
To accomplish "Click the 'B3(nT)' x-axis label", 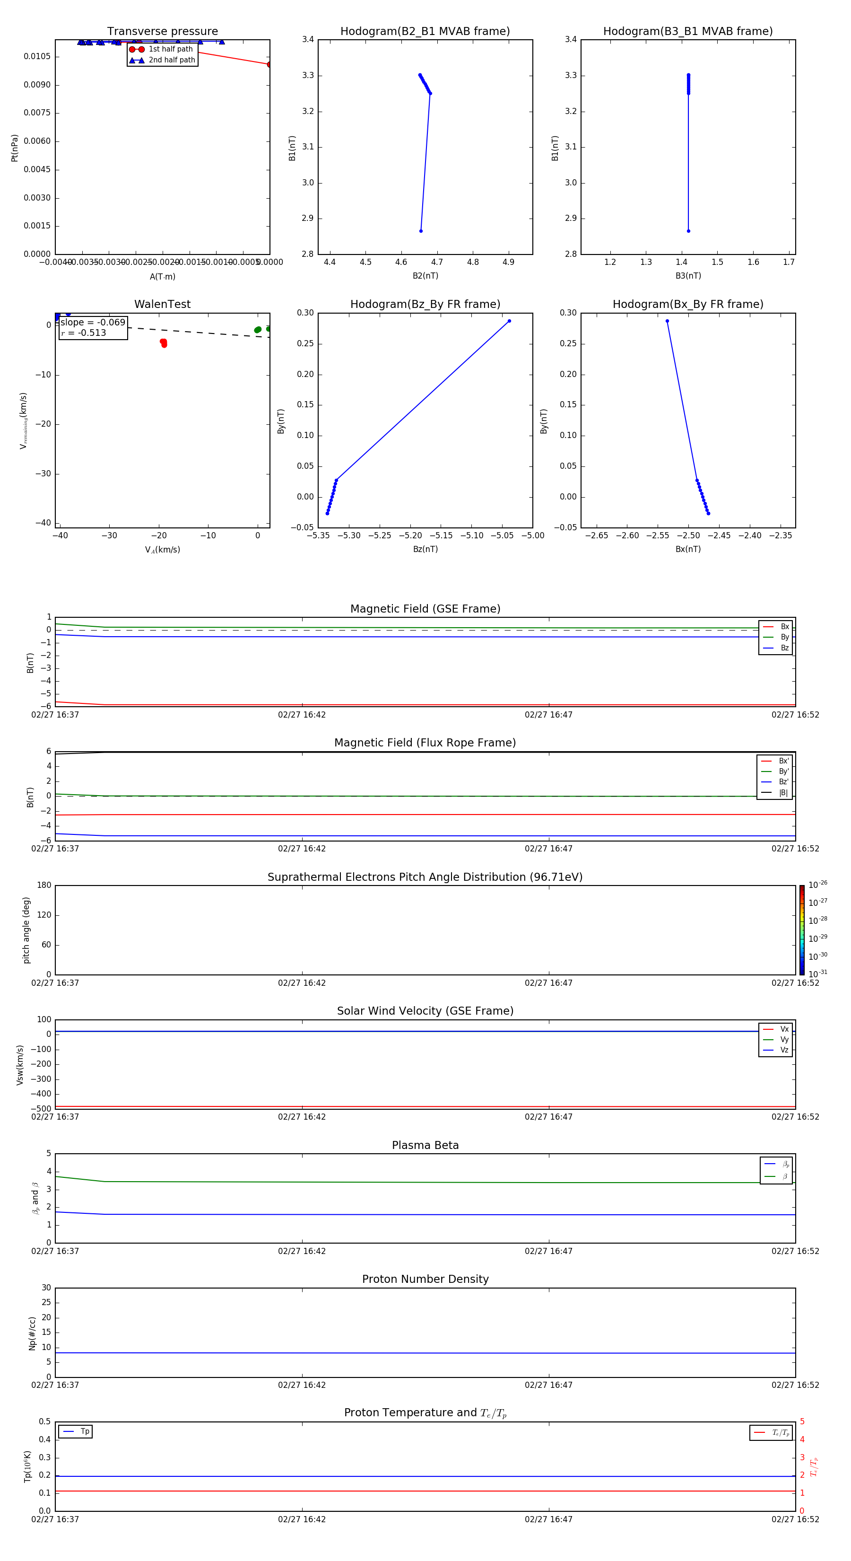I will (688, 276).
